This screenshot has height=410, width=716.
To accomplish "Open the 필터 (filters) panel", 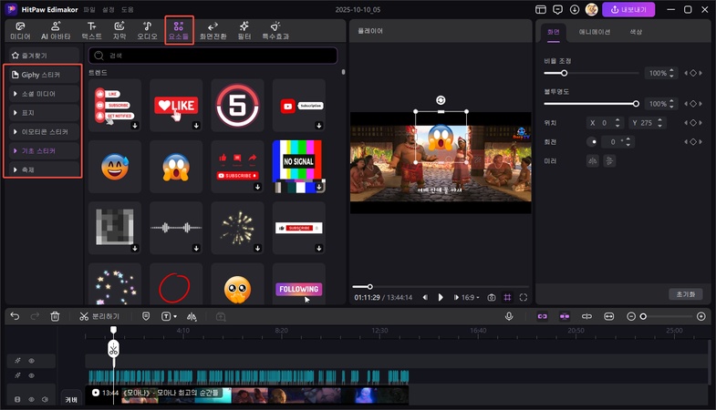I will (x=244, y=31).
